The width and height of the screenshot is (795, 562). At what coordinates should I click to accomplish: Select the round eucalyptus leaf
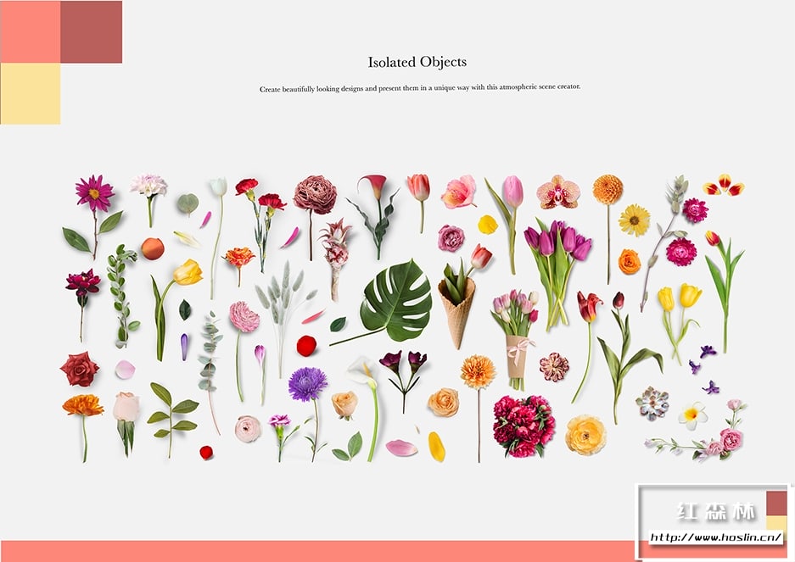coord(188,204)
